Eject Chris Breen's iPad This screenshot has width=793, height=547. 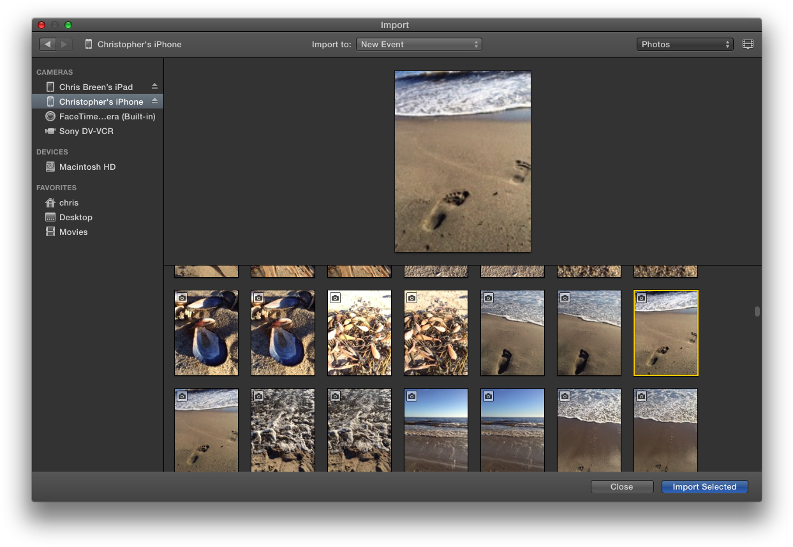[154, 86]
